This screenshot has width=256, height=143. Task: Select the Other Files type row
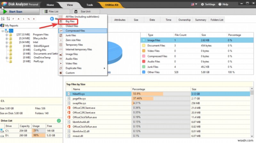(197, 72)
